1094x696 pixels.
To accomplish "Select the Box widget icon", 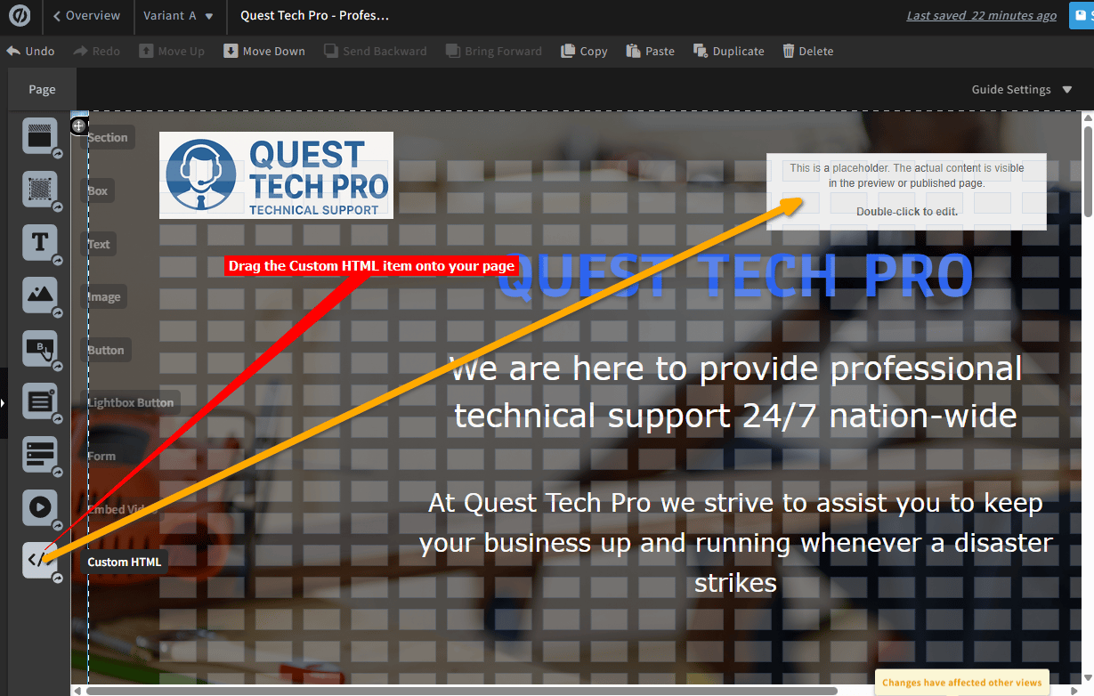I will [40, 189].
